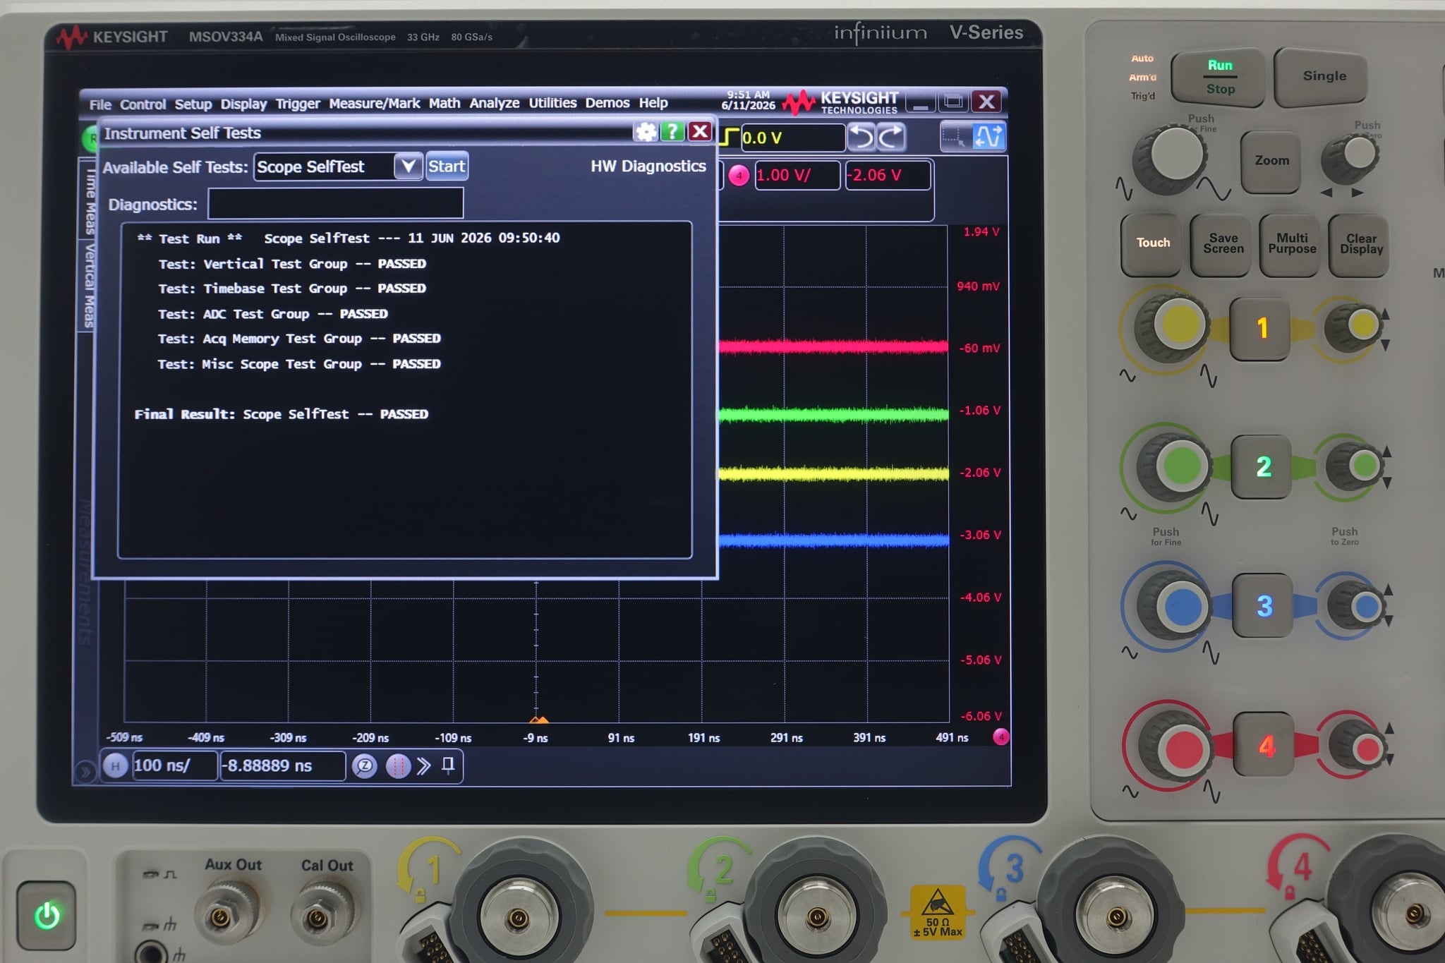
Task: Click channel 1 yellow vertical scale knob
Action: pos(1177,327)
